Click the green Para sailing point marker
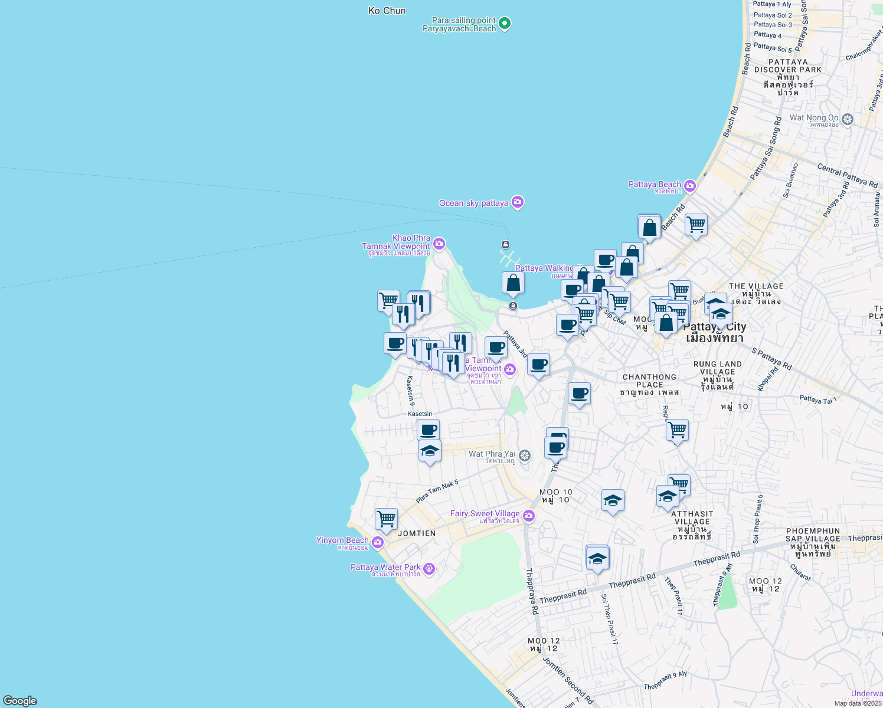Image resolution: width=883 pixels, height=708 pixels. pyautogui.click(x=505, y=24)
